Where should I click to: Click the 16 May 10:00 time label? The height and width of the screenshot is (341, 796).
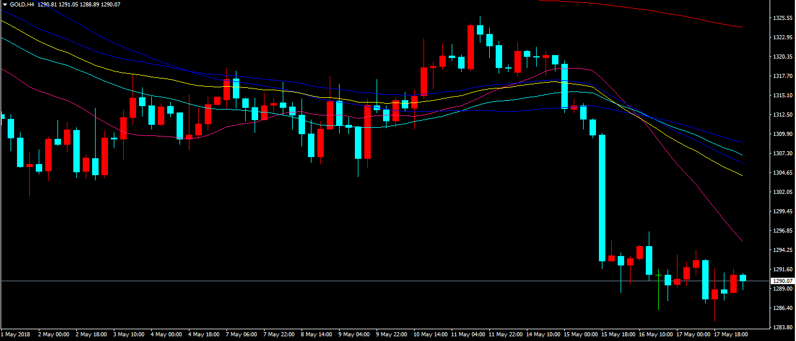pyautogui.click(x=656, y=335)
